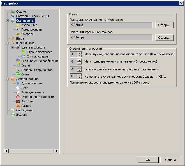Image resolution: width=185 pixels, height=166 pixels.
Task: Click the Логи icon
Action: coord(18,88)
